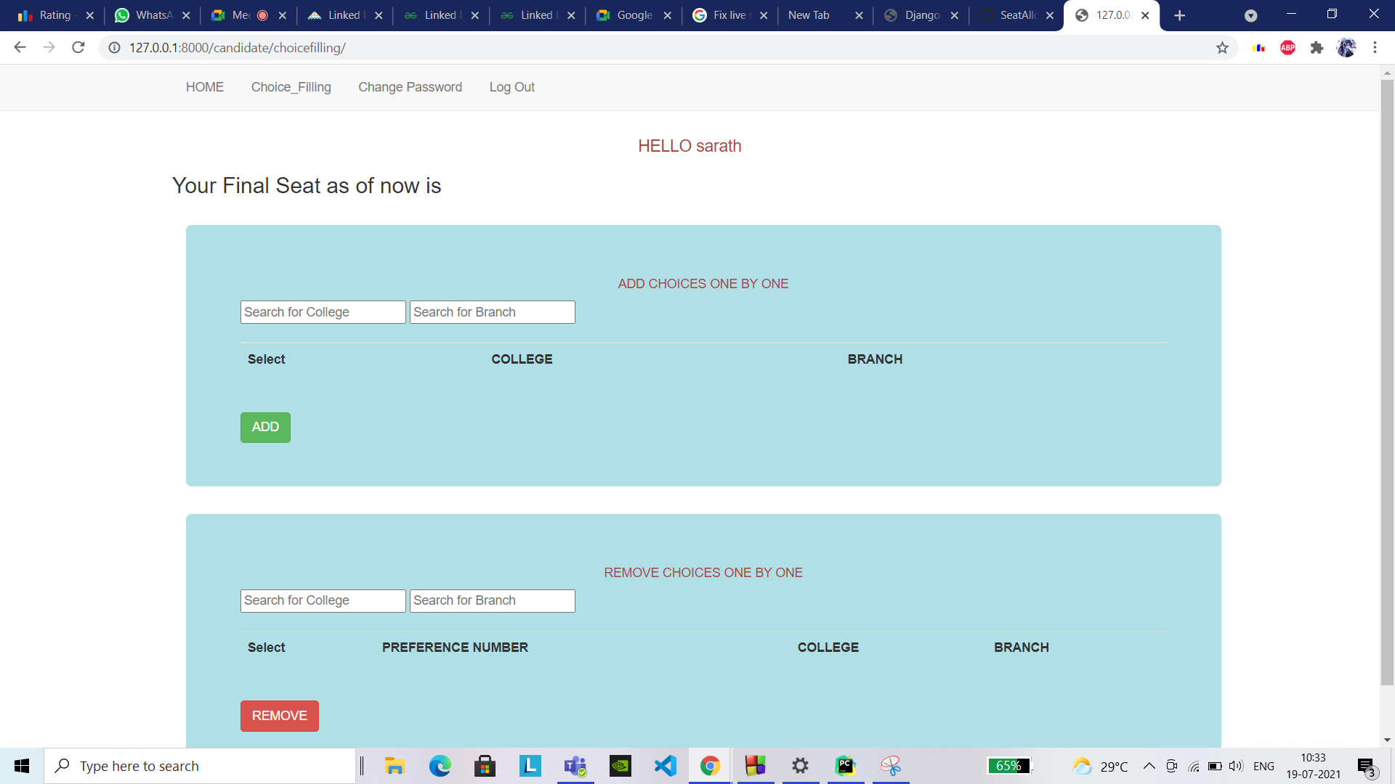The image size is (1395, 784).
Task: Expand hidden icons in the system tray
Action: (x=1149, y=766)
